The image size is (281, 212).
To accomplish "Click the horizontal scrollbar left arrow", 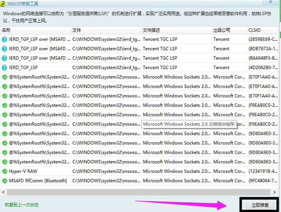I will [x=3, y=192].
